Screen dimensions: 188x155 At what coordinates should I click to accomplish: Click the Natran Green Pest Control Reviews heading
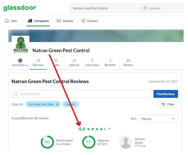tap(50, 81)
